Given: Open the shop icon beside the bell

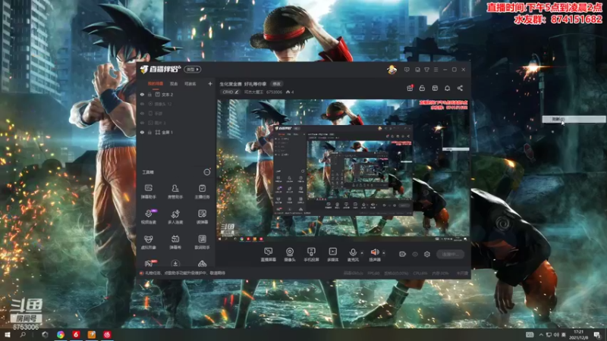Looking at the screenshot, I should click(x=435, y=88).
